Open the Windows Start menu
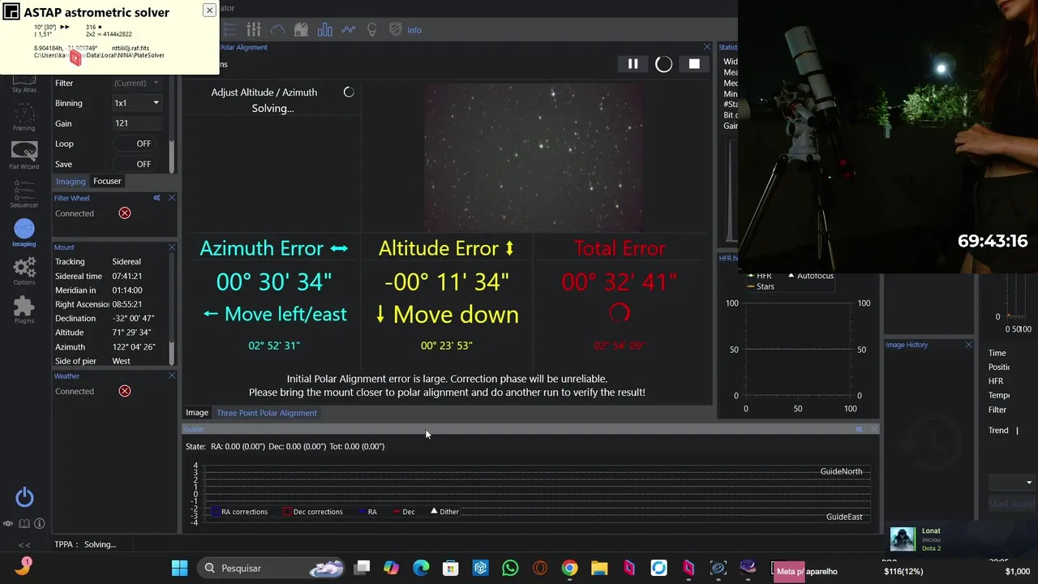Image resolution: width=1038 pixels, height=584 pixels. click(x=179, y=569)
